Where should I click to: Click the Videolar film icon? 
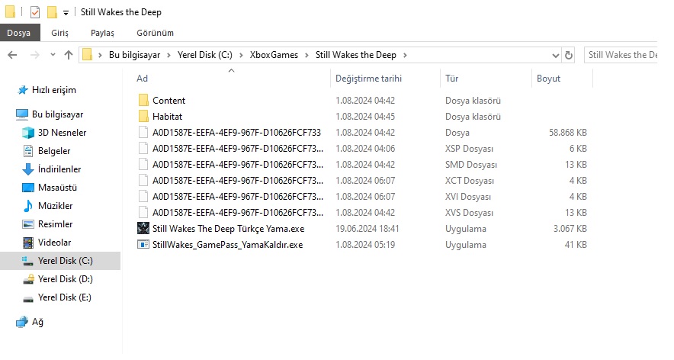(28, 243)
